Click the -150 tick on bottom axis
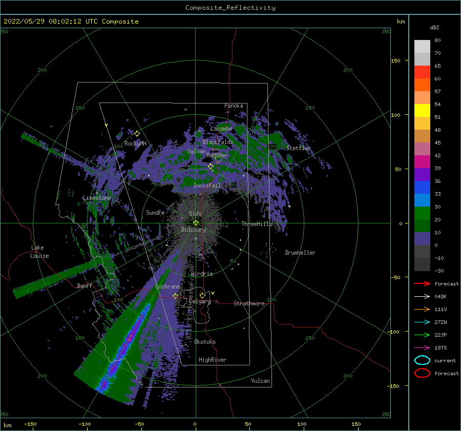 point(30,424)
